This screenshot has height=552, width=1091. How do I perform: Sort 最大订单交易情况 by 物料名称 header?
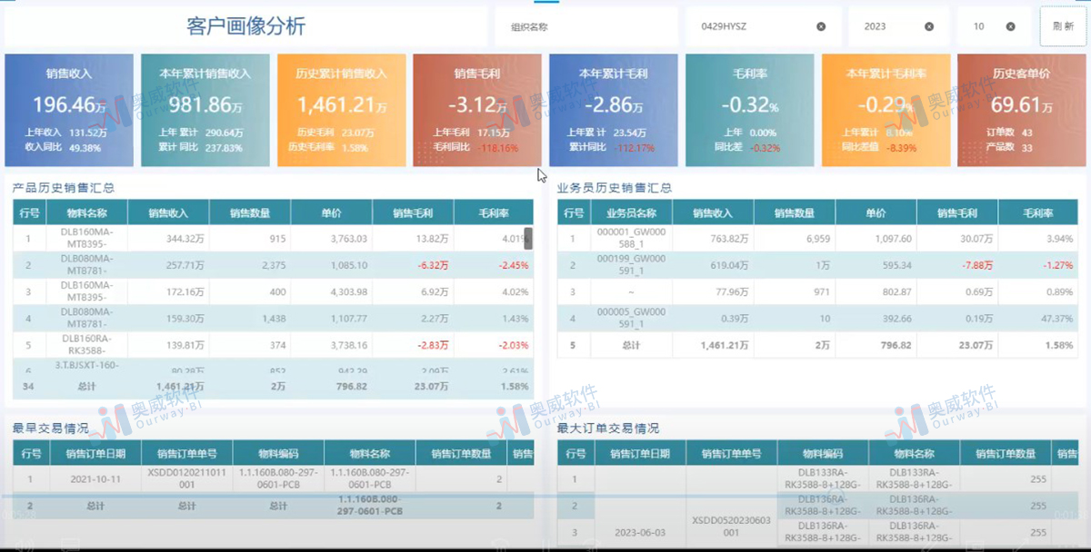click(914, 453)
